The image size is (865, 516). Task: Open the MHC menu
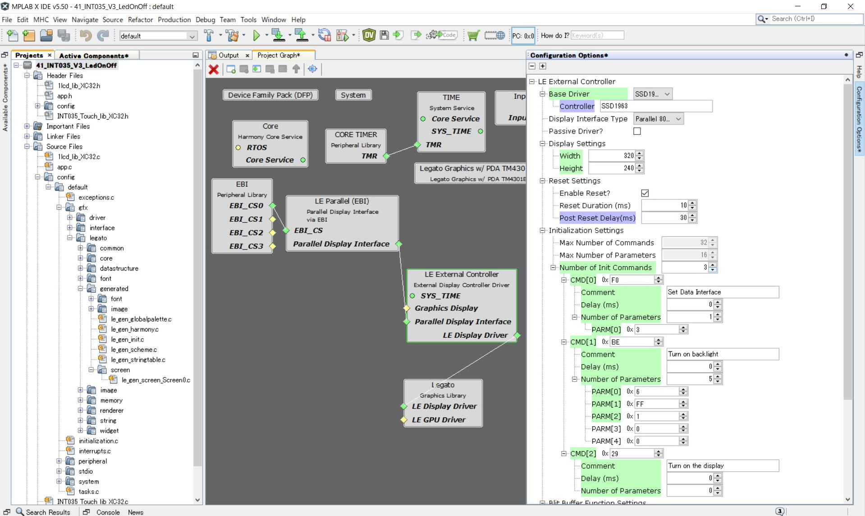(x=41, y=19)
